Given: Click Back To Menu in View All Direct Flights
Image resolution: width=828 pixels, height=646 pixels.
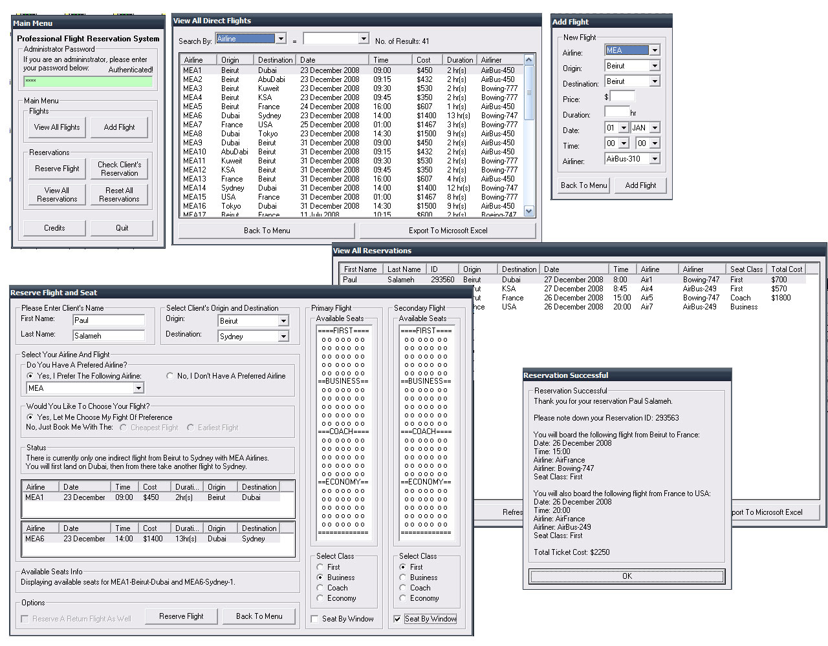Looking at the screenshot, I should 267,231.
